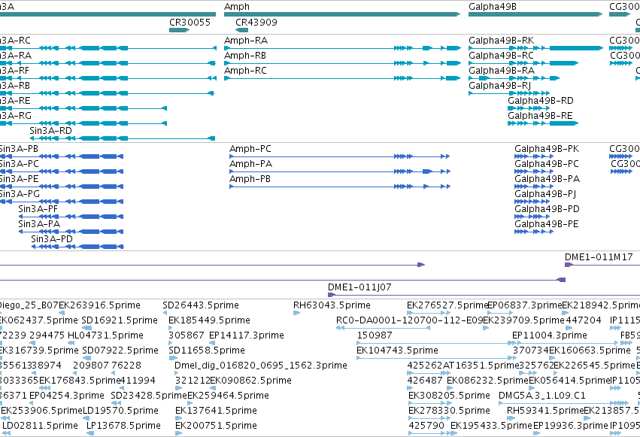Click the EK308205.5prime EST
Viewport: 640px width, 437px height.
click(429, 404)
